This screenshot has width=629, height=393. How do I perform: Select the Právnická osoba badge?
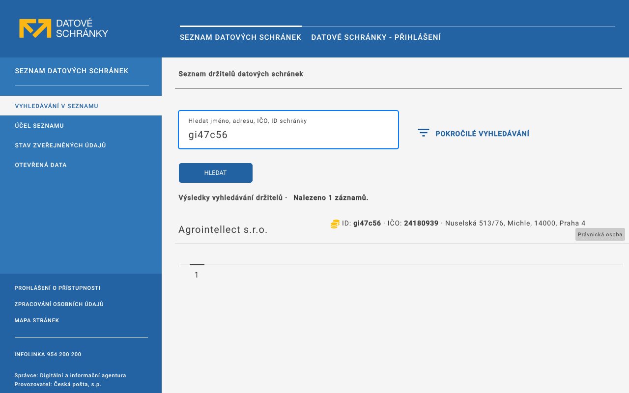click(600, 234)
